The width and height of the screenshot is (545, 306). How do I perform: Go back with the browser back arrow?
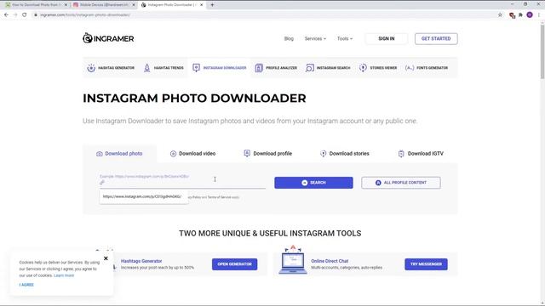click(6, 15)
